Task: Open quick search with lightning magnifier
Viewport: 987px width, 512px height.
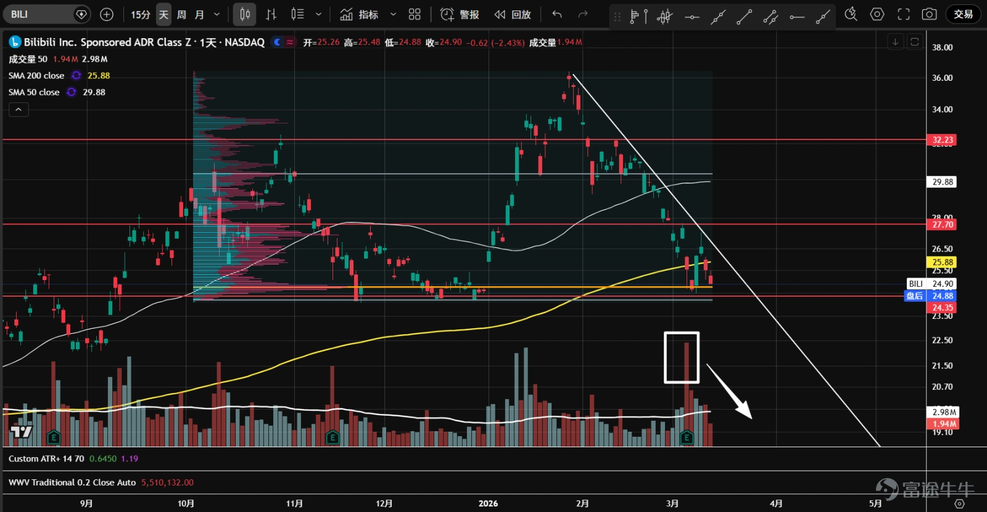Action: (851, 14)
